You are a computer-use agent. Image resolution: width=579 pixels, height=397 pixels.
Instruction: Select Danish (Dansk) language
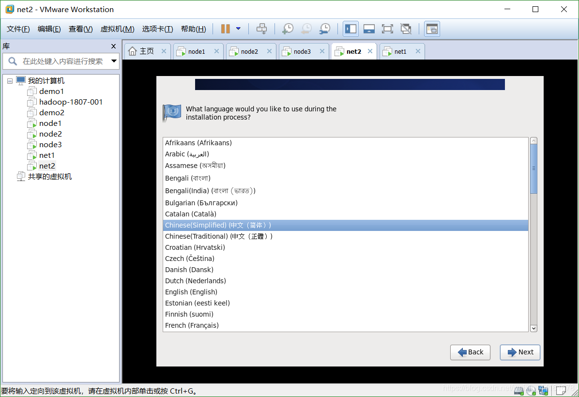coord(346,270)
